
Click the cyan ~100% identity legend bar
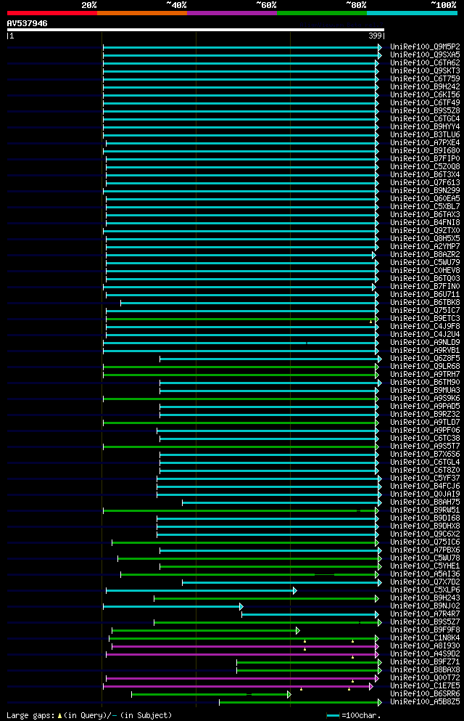pyautogui.click(x=412, y=13)
